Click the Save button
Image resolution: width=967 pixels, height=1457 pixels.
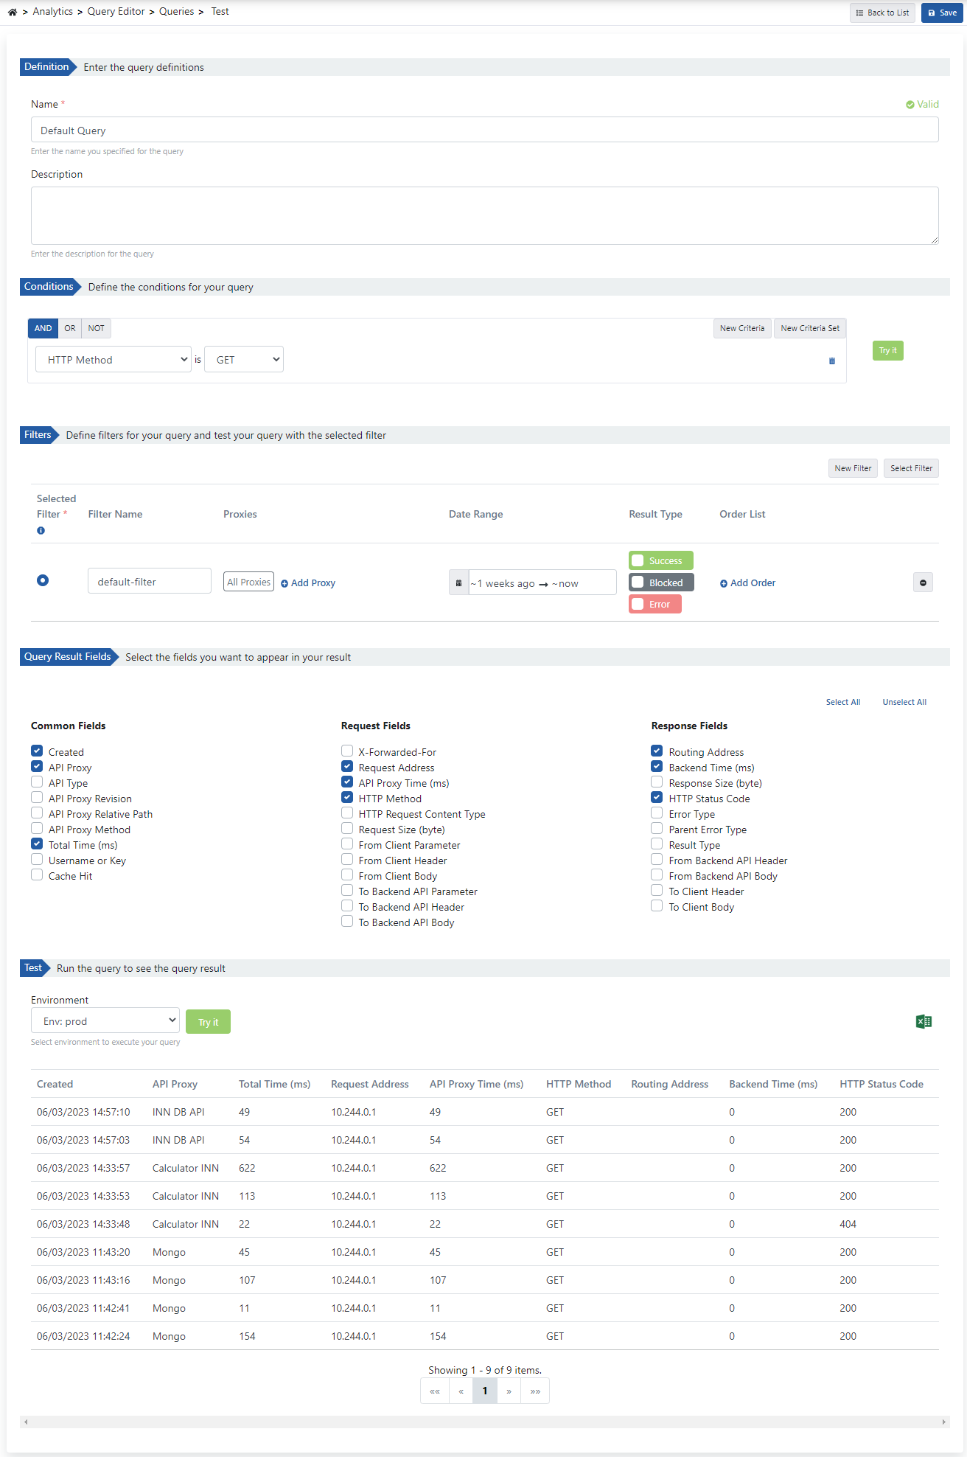[942, 13]
